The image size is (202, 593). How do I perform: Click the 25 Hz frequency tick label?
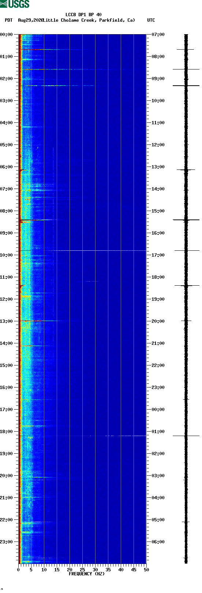tap(82, 570)
